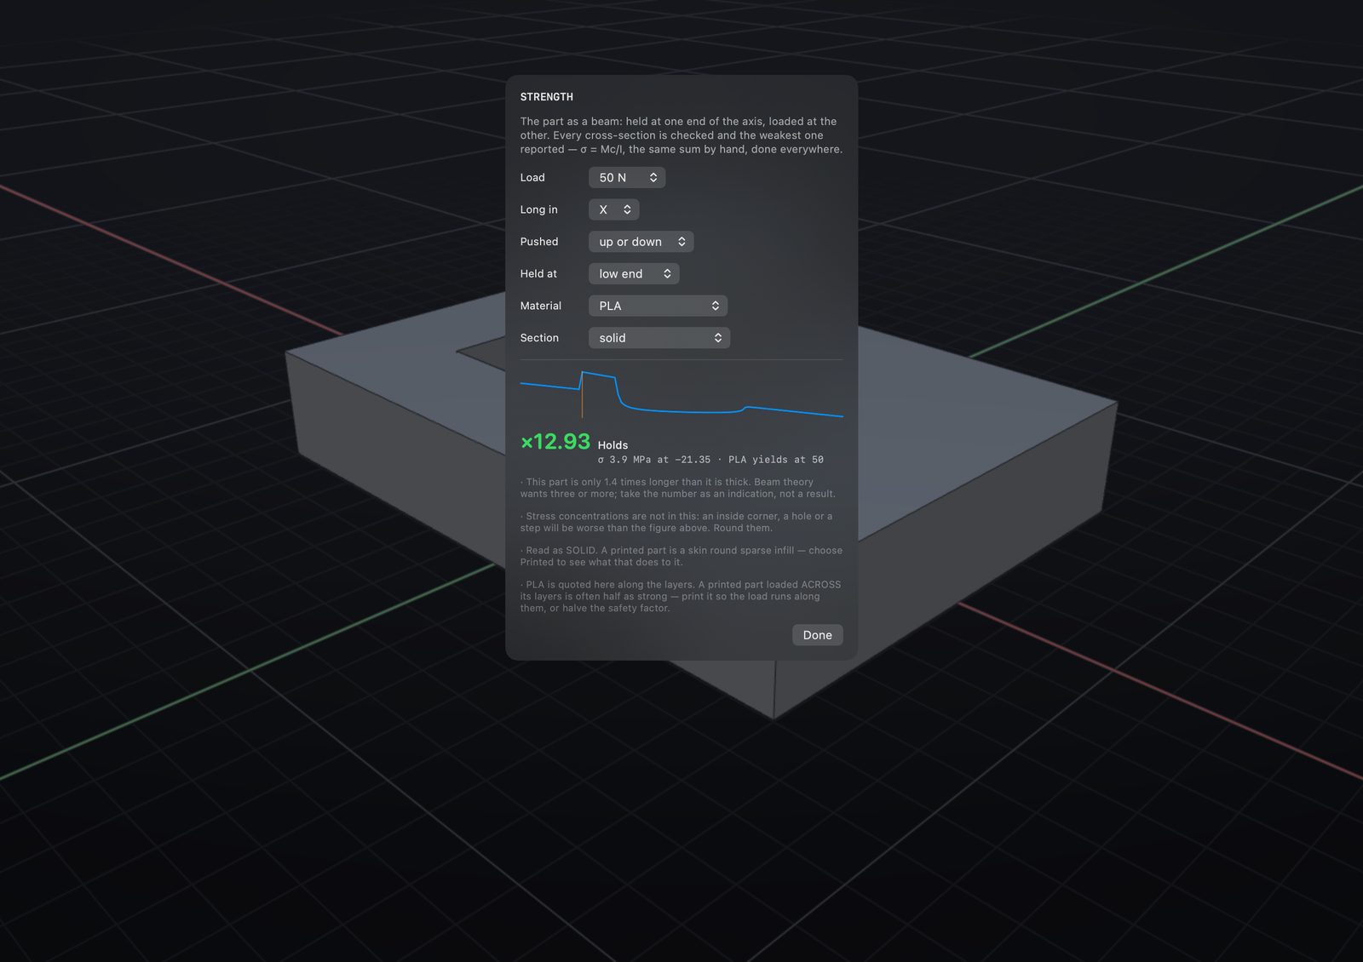Click the Material field label

(541, 306)
